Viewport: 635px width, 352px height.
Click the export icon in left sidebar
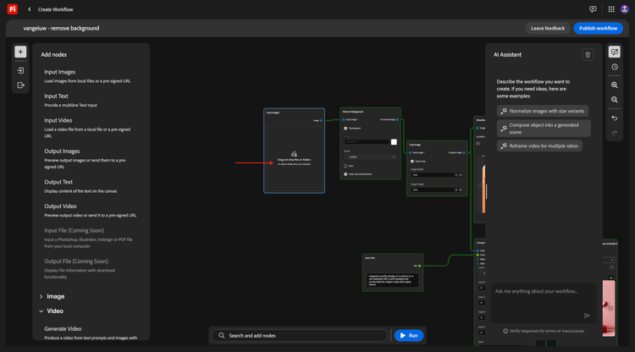click(x=20, y=85)
